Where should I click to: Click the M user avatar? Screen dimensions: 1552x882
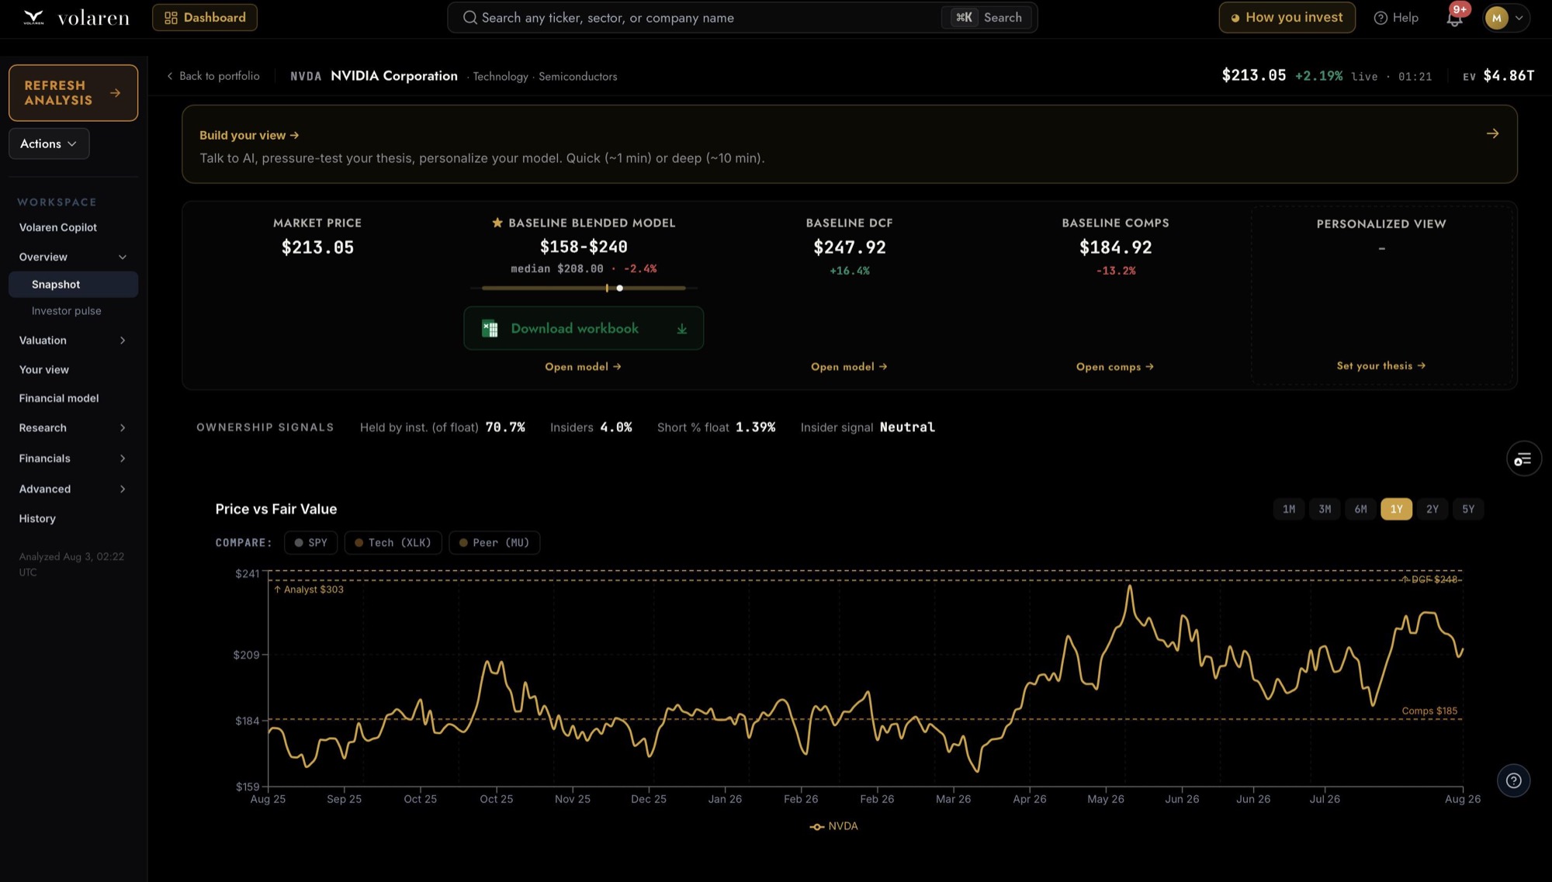[x=1496, y=18]
